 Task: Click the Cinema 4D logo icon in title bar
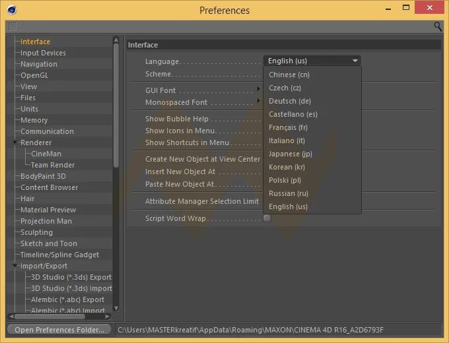pos(12,10)
